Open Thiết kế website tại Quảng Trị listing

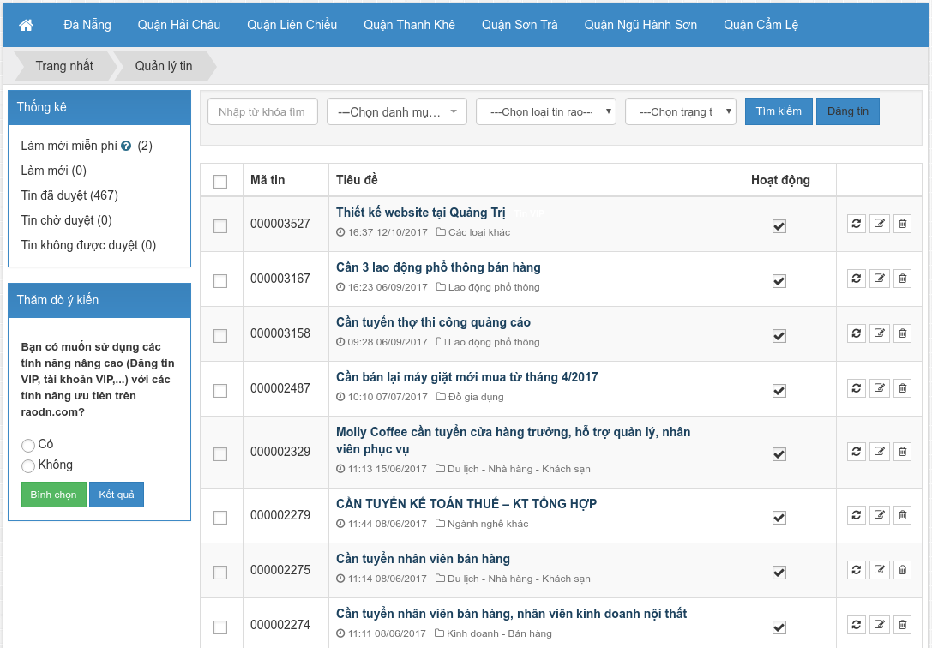(421, 213)
